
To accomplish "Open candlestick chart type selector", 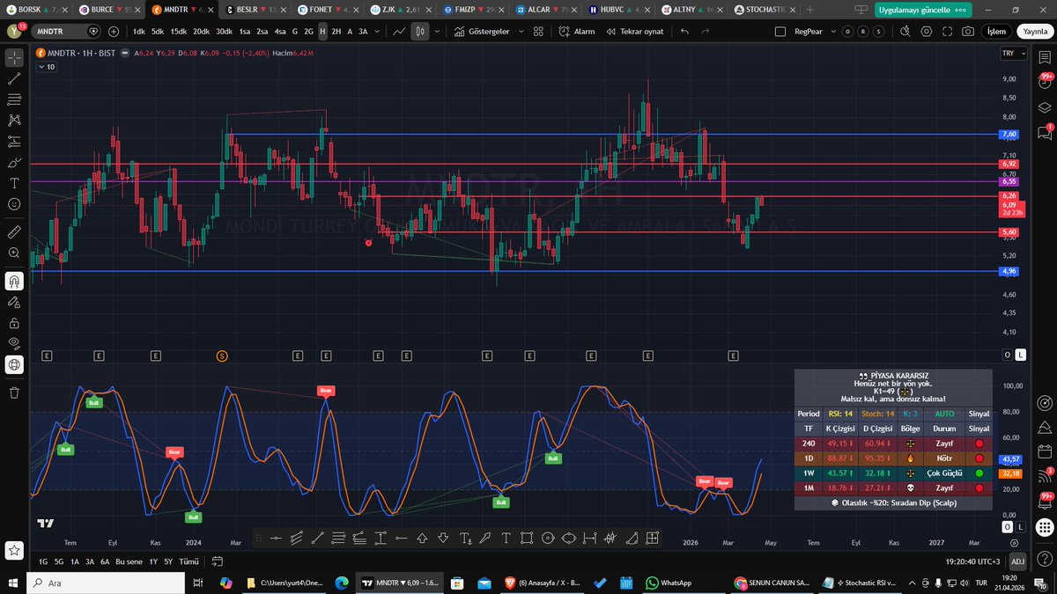I will (x=421, y=31).
